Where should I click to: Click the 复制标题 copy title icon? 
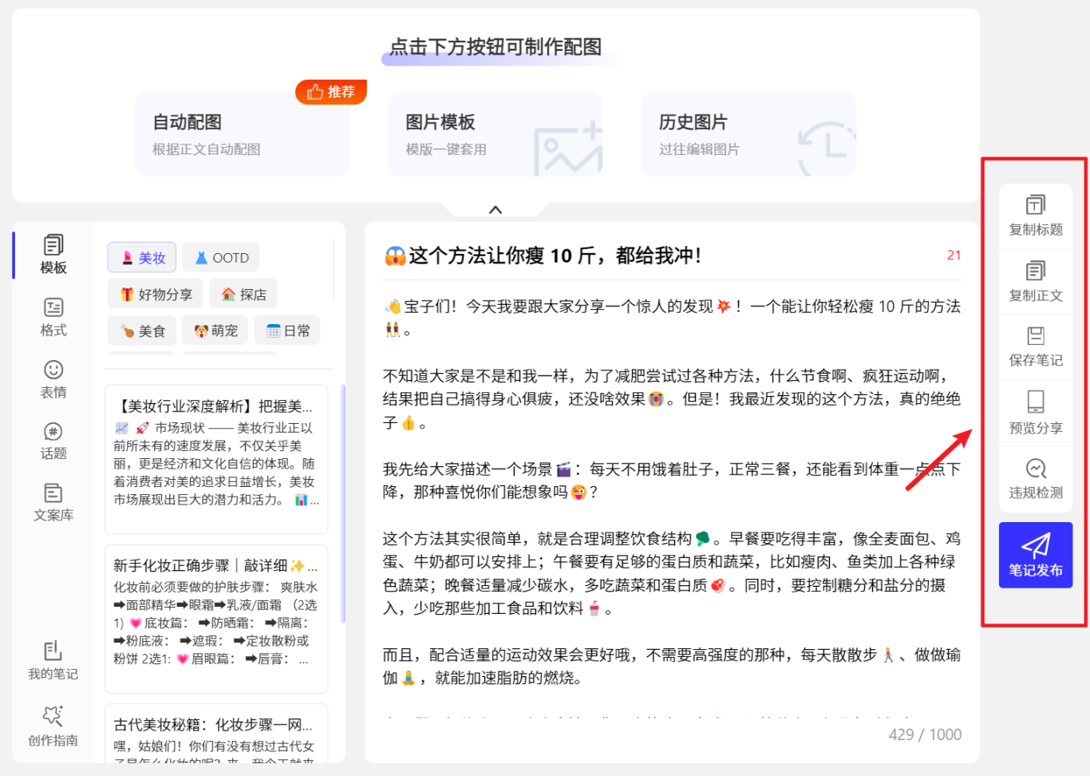1035,206
